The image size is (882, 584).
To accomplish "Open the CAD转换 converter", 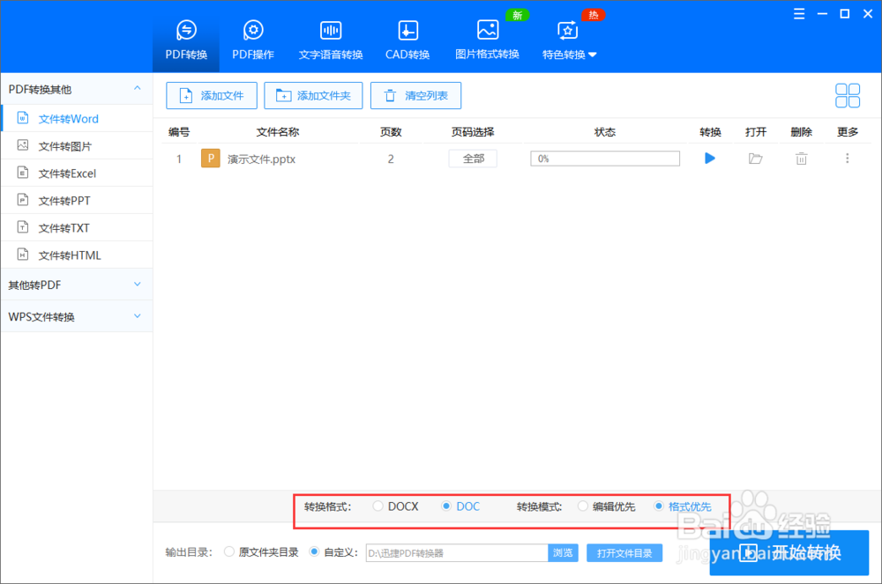I will [x=407, y=37].
